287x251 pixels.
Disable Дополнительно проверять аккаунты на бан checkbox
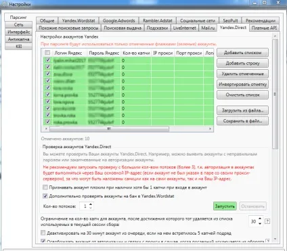tap(45, 196)
